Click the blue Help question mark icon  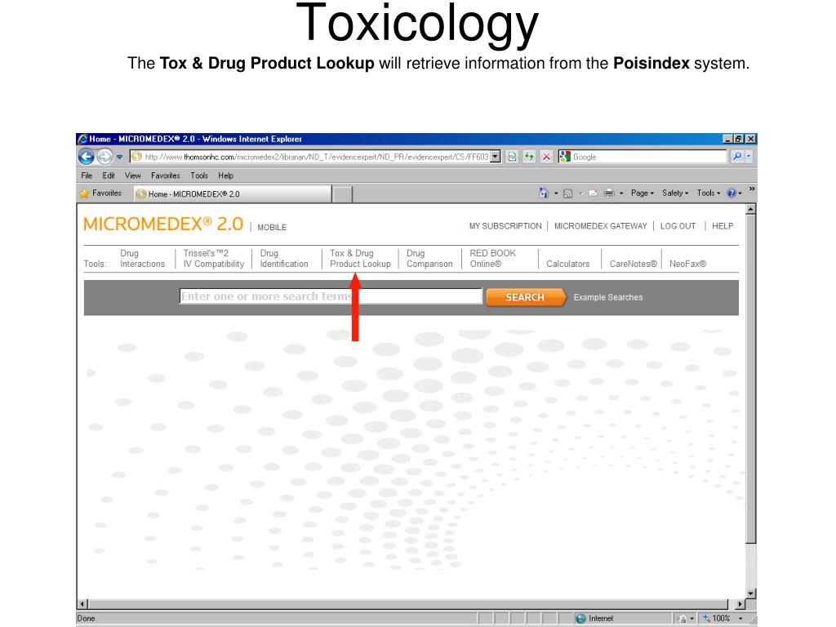click(732, 193)
